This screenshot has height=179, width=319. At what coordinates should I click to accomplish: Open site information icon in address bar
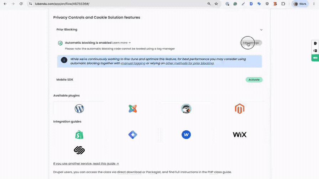[31, 4]
